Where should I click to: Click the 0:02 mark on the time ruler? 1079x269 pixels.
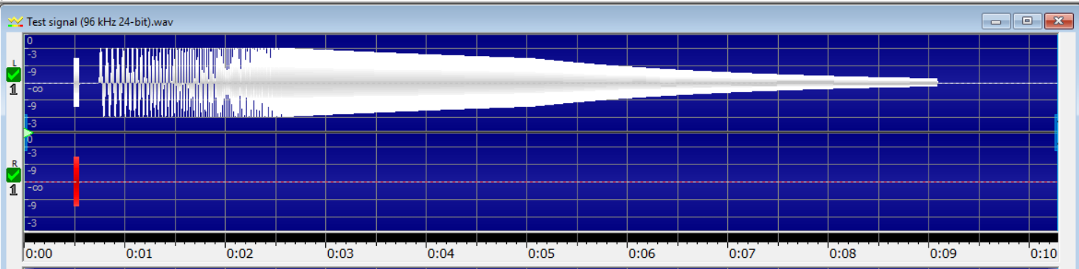tap(240, 254)
